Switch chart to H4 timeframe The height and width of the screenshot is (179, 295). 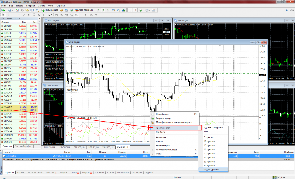[x=81, y=14]
